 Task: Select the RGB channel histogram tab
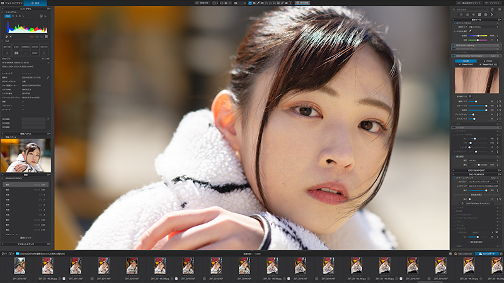coord(8,16)
